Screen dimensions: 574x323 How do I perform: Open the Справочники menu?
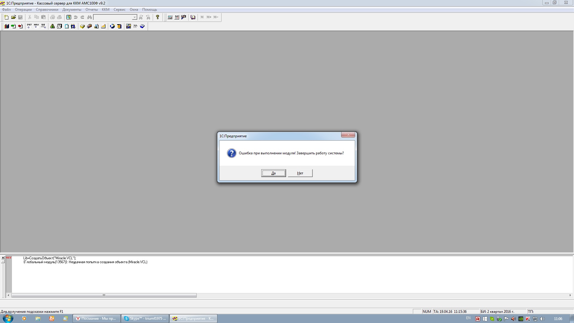[47, 10]
